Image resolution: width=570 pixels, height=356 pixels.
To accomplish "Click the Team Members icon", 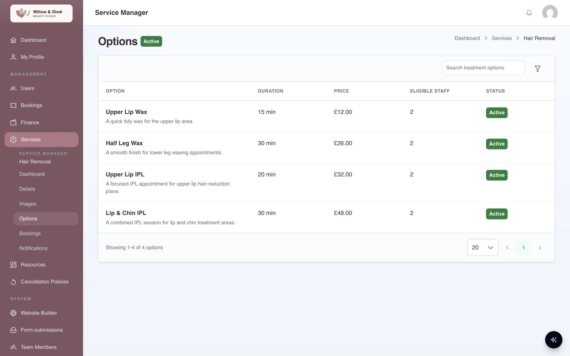I will (13, 347).
